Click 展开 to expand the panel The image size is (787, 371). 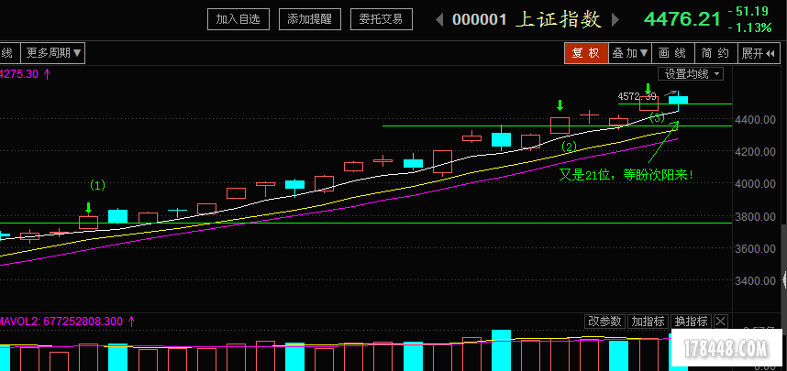[x=759, y=53]
